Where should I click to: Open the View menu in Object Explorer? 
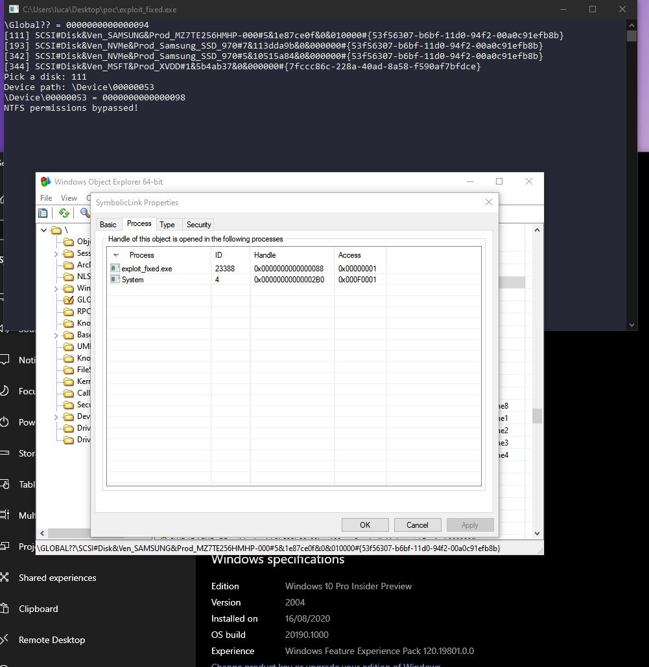69,198
